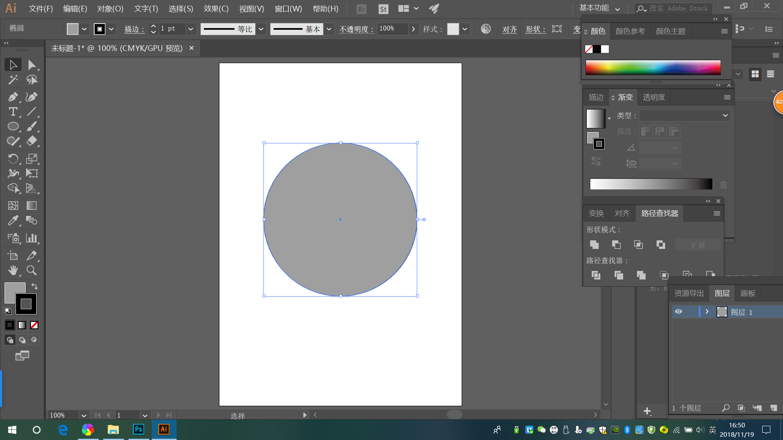Click the Pathfinder Minus Front icon
This screenshot has height=440, width=783.
[616, 244]
